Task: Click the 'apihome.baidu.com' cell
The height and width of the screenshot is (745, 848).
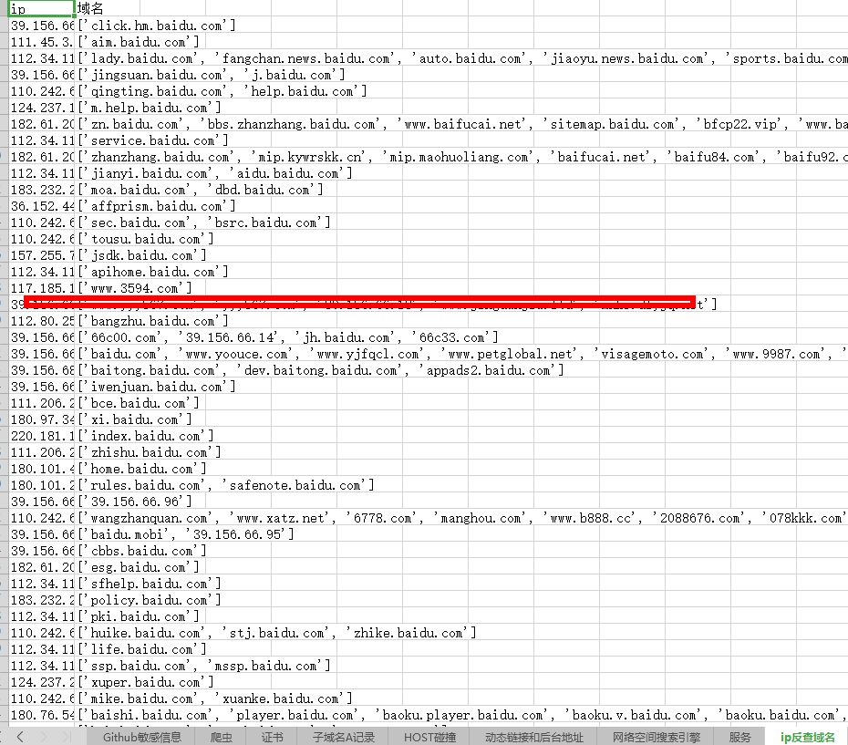Action: pyautogui.click(x=153, y=272)
